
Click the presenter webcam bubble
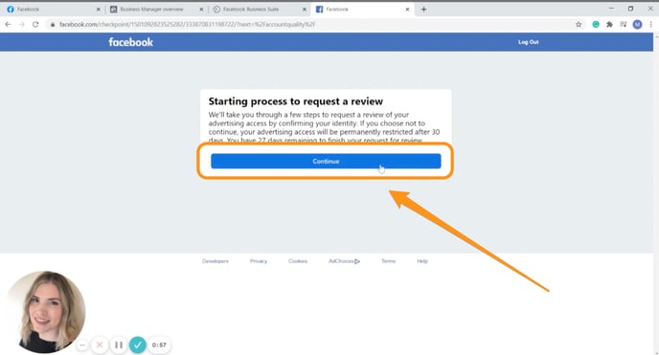click(x=45, y=312)
